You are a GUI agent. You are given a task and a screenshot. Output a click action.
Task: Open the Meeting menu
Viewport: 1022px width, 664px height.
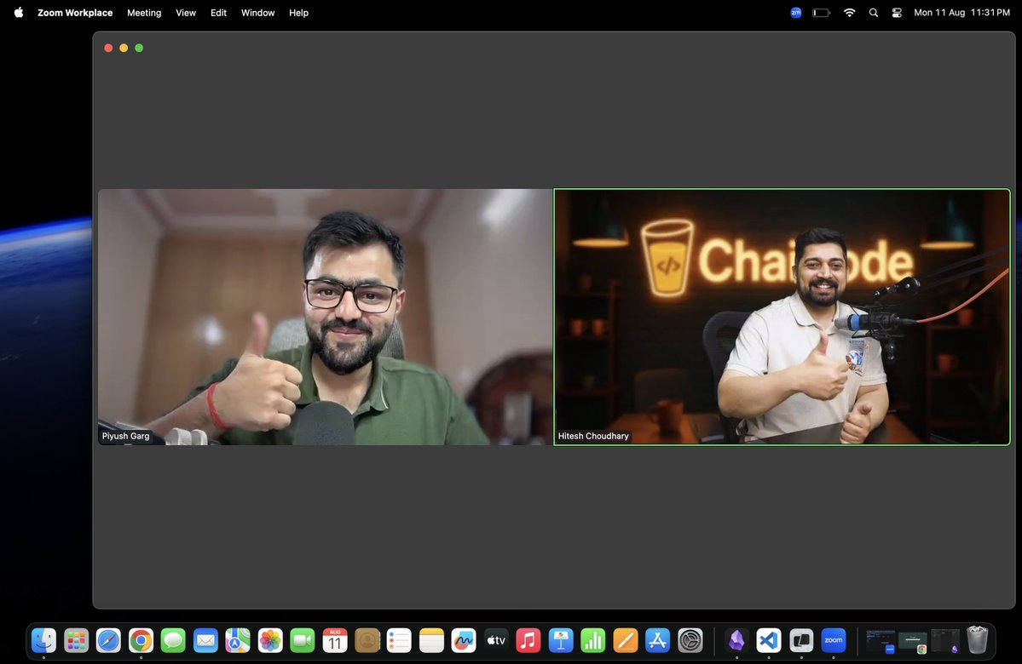coord(144,13)
